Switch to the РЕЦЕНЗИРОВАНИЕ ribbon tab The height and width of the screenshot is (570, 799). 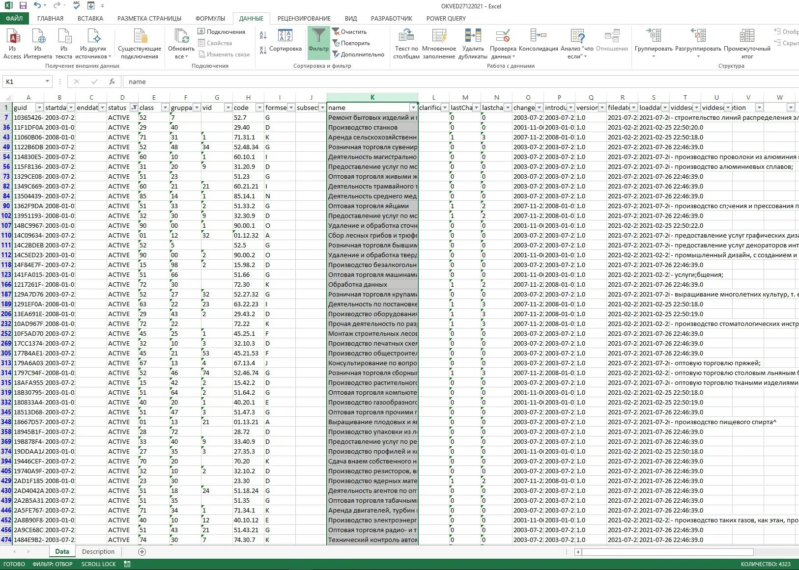(304, 18)
